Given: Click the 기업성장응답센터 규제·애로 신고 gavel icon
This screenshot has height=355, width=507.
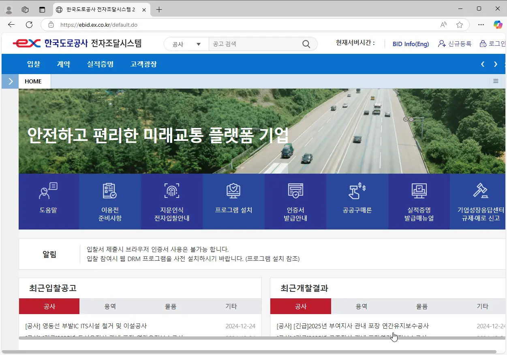Looking at the screenshot, I should [480, 202].
